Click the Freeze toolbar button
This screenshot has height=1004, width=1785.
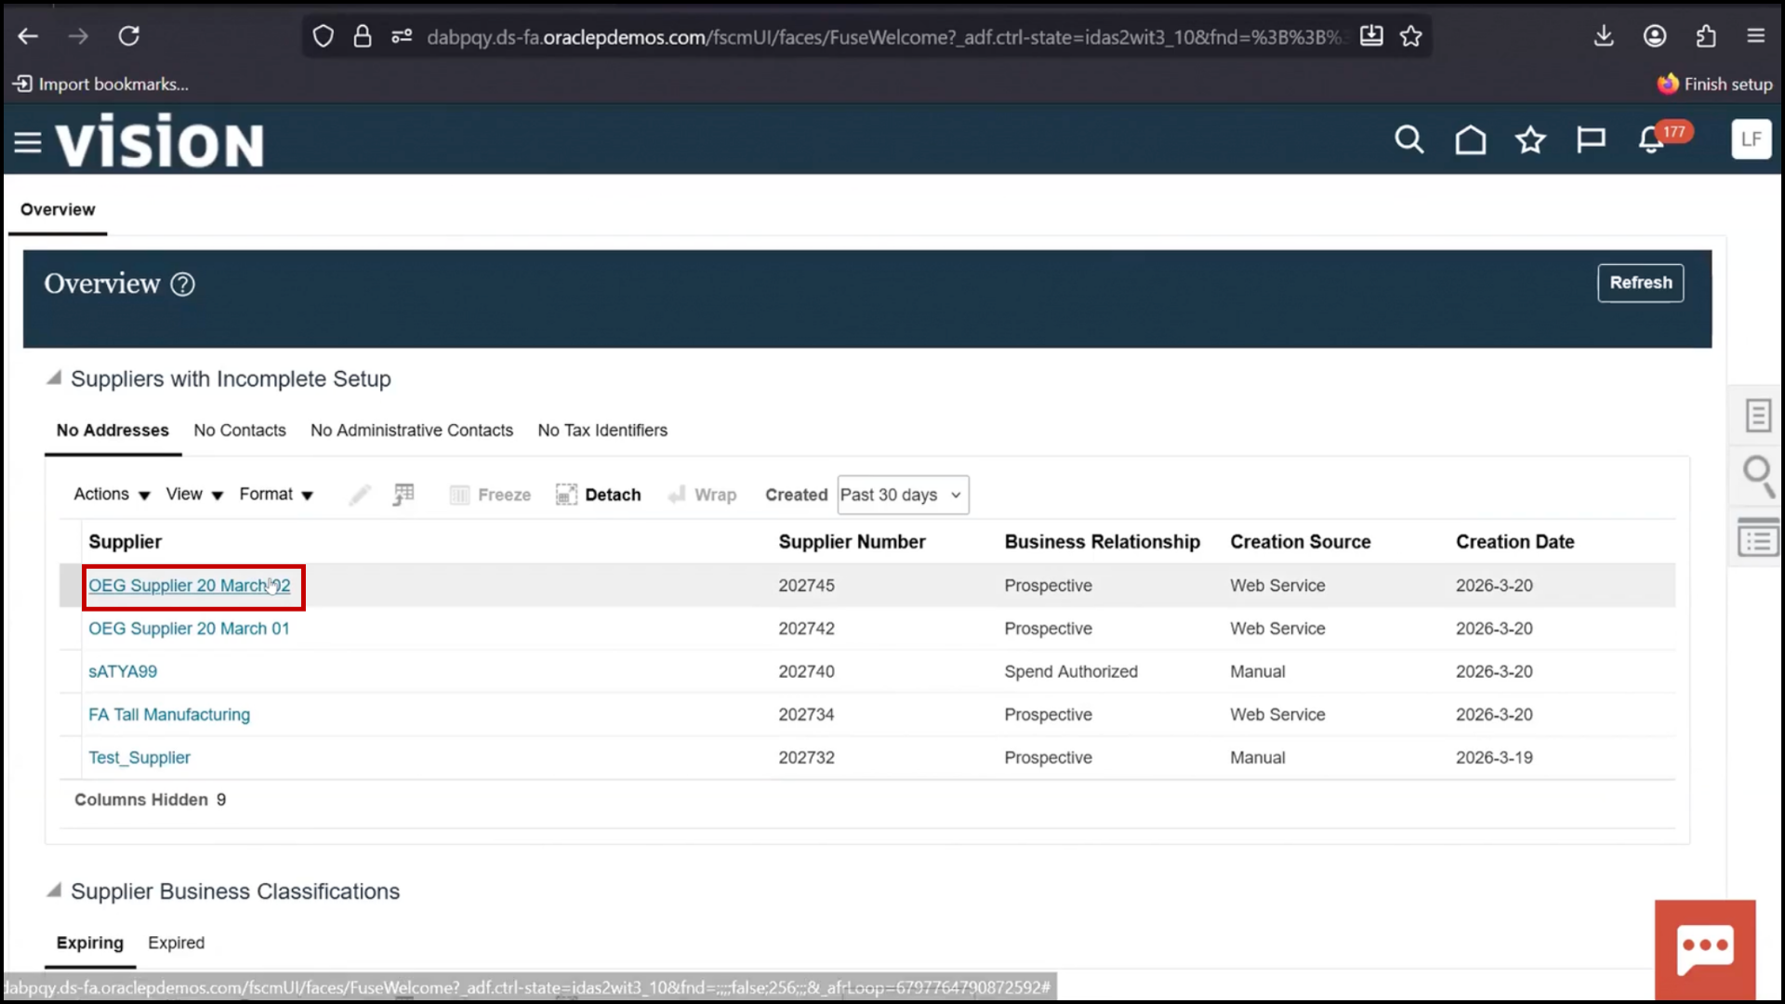490,495
